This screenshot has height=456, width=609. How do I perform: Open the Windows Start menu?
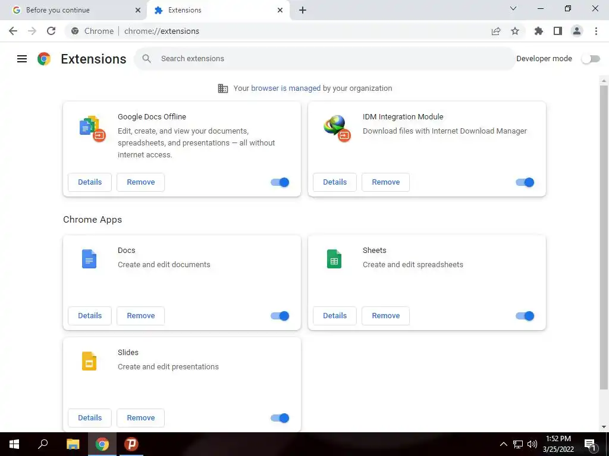pos(14,444)
